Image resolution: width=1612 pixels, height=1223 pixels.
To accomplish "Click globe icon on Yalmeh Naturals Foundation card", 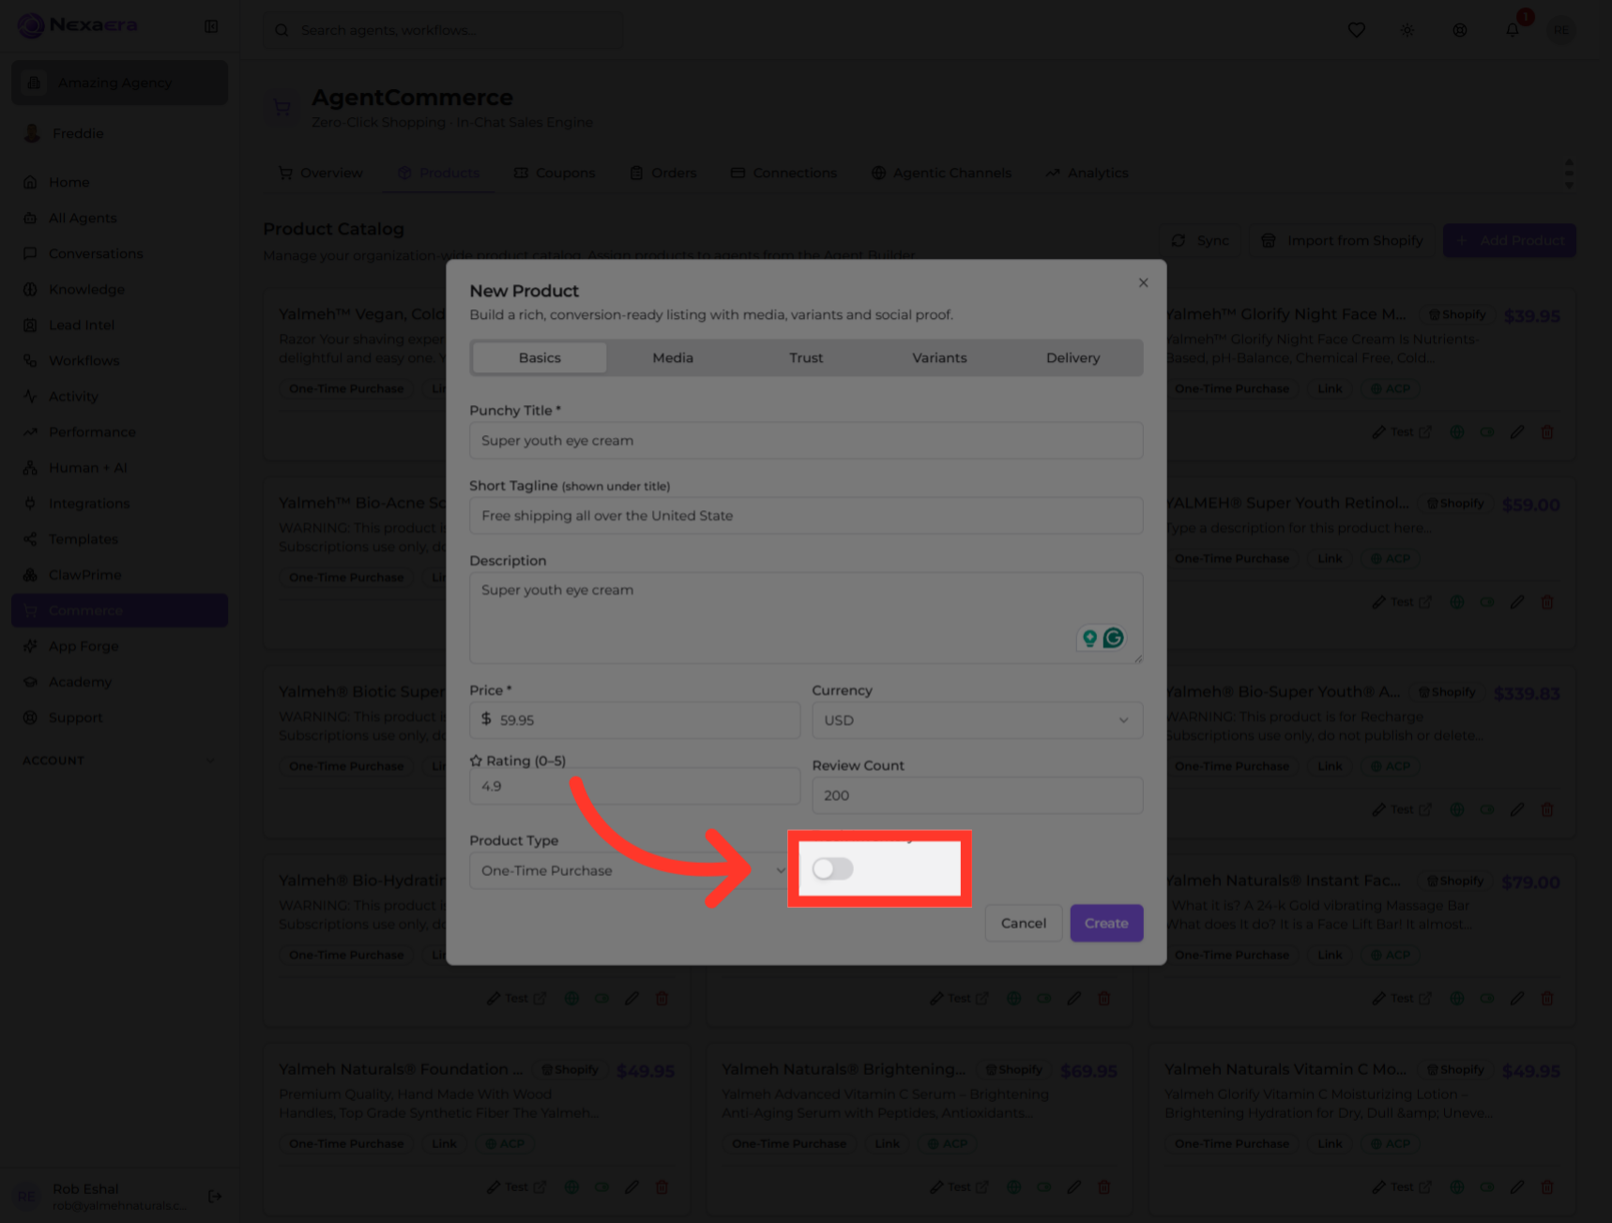I will tap(571, 1187).
